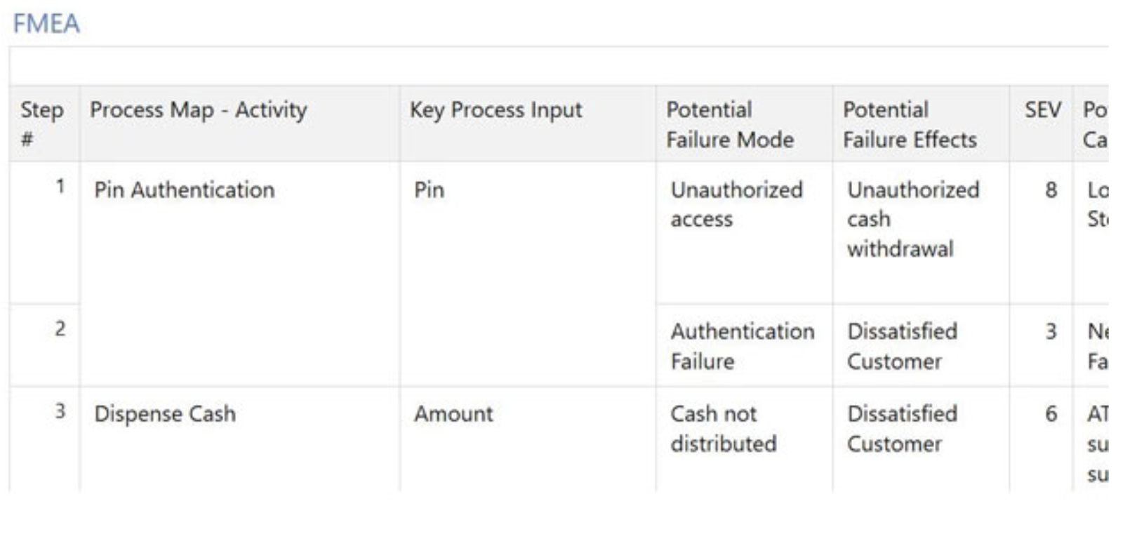The height and width of the screenshot is (546, 1144).
Task: Select the Process Map - Activity header
Action: coord(199,110)
